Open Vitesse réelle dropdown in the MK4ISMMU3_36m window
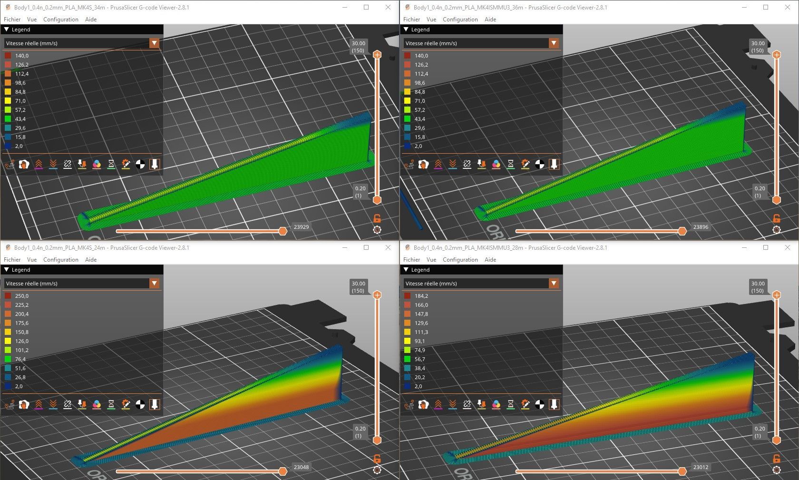 481,43
